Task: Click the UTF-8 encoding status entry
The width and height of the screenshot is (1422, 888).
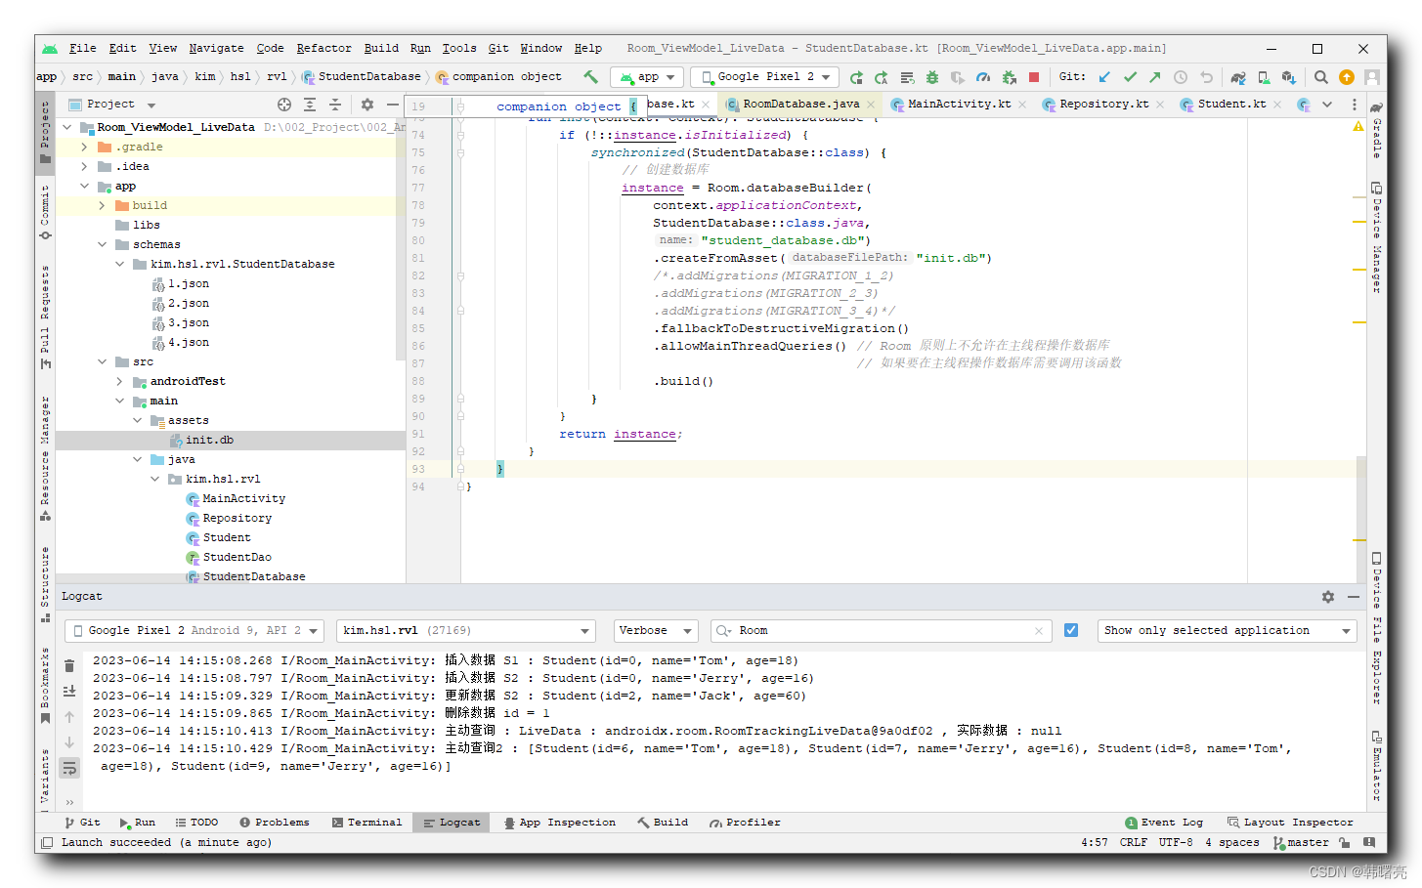Action: pos(1176,843)
